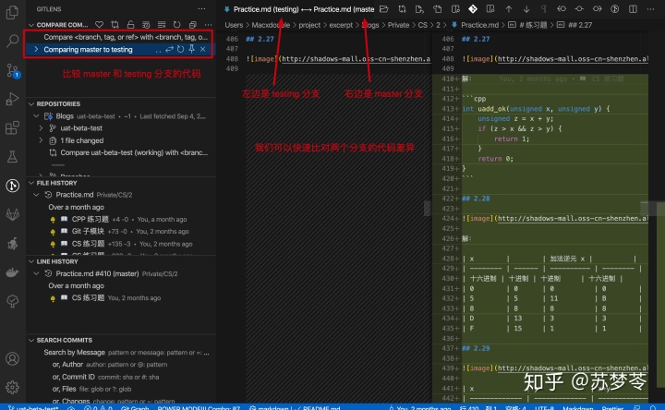Collapse the File History section
Viewport: 665px width, 410px height.
pyautogui.click(x=31, y=183)
